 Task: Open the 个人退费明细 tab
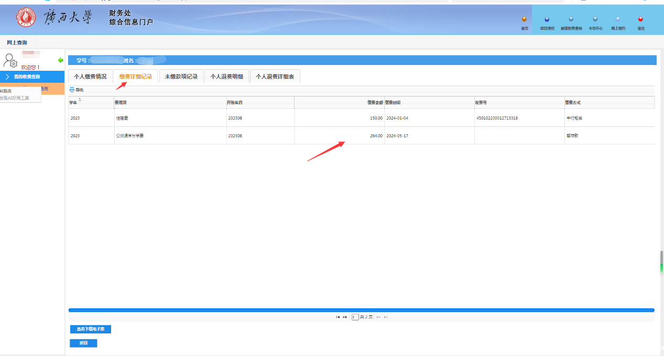click(226, 77)
